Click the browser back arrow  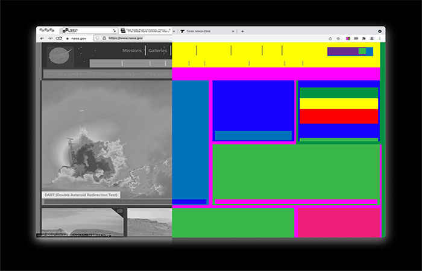42,38
